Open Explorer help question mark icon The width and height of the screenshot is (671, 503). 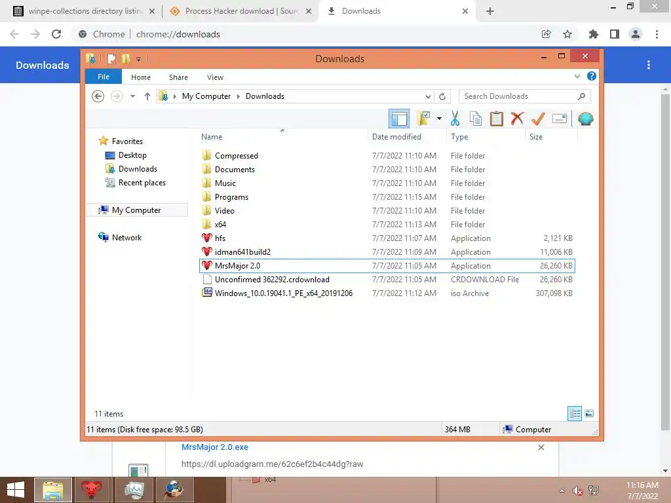(x=592, y=76)
